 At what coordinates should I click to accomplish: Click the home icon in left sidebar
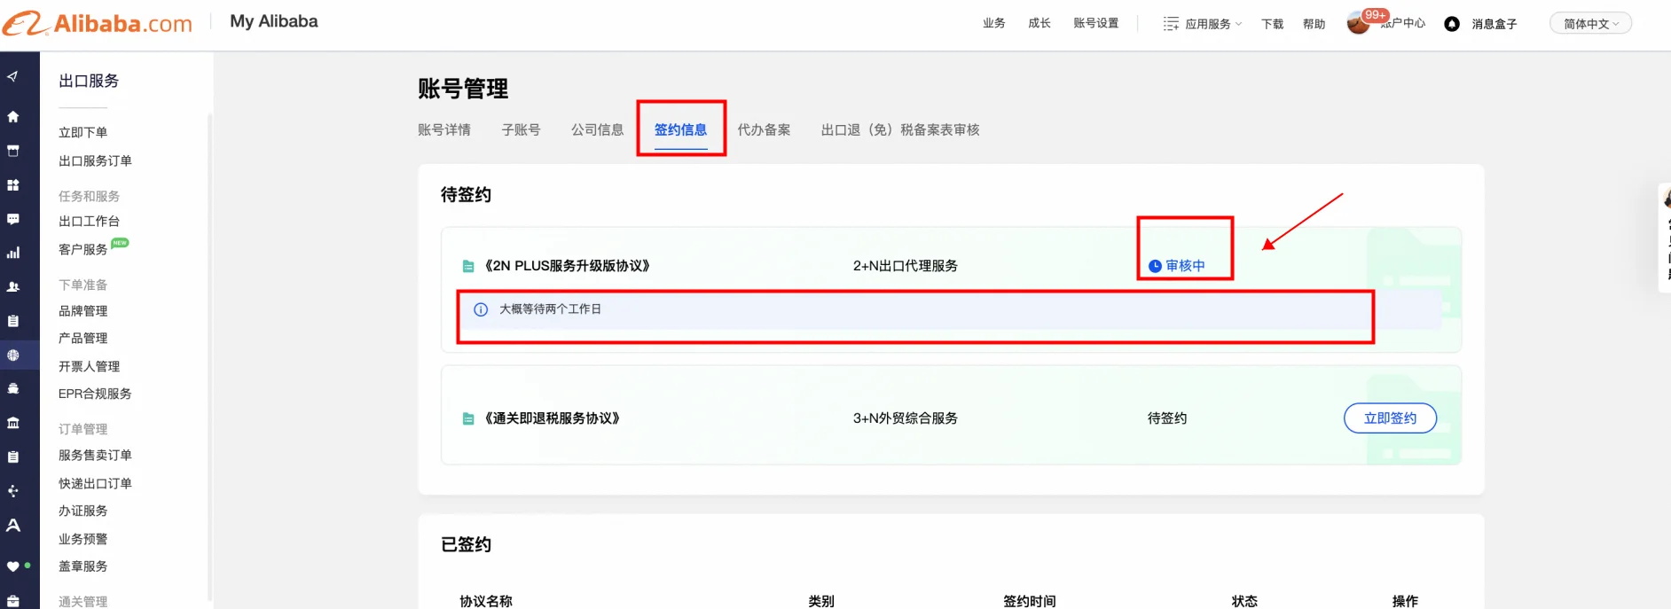[x=13, y=116]
